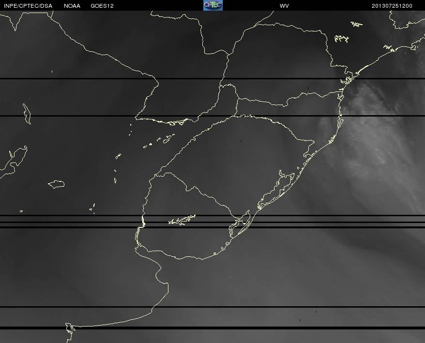Click the NOAA label in the header
The height and width of the screenshot is (343, 425).
[x=72, y=6]
